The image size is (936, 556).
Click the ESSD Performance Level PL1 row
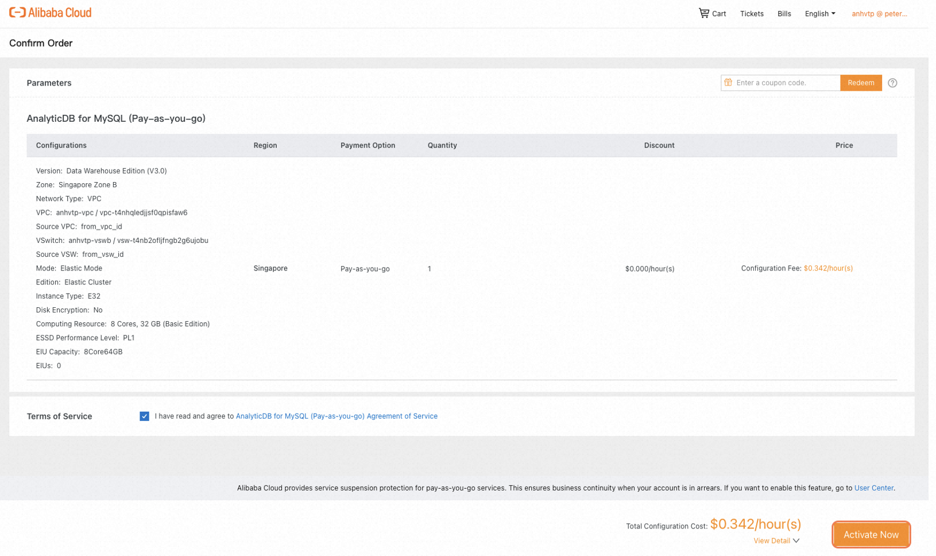[x=85, y=338]
